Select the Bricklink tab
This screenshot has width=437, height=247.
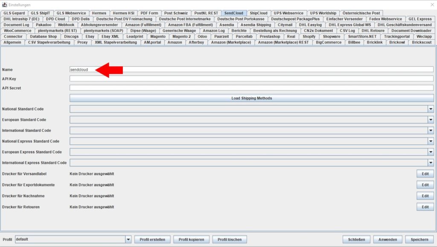click(x=375, y=42)
